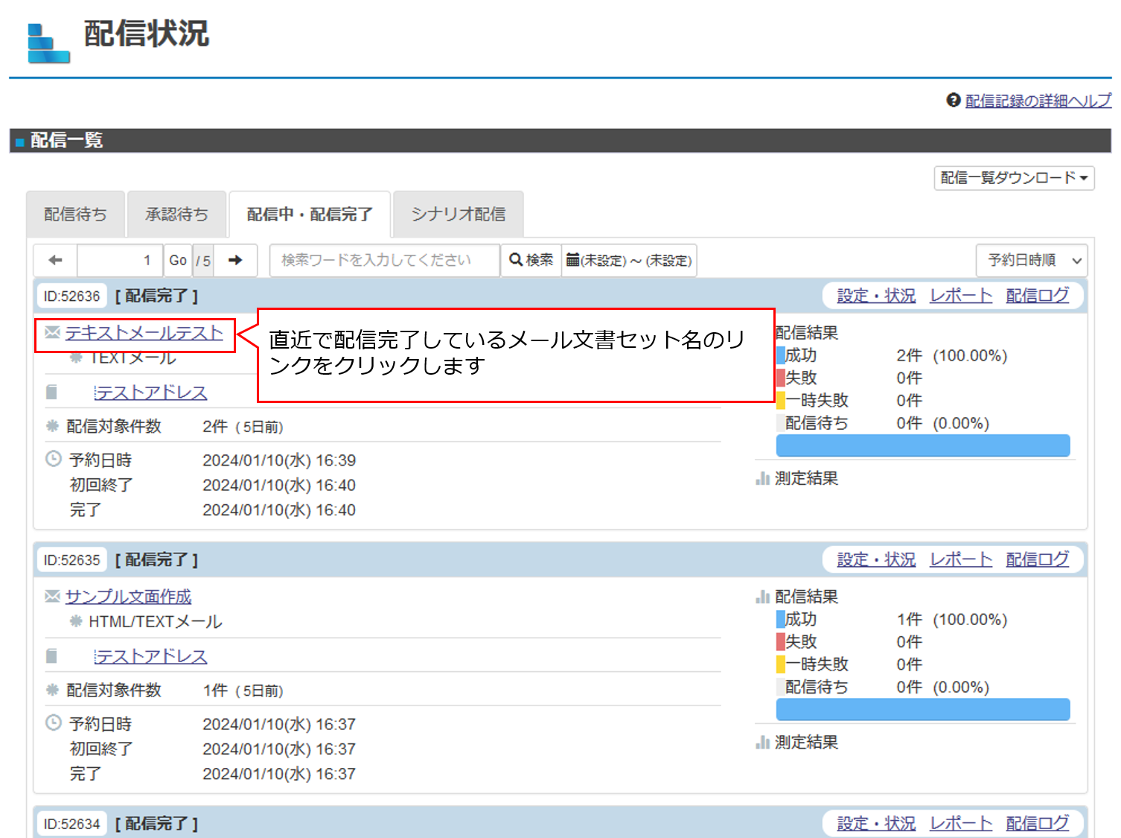Open the 予約日時順 sort dropdown

coord(1032,260)
